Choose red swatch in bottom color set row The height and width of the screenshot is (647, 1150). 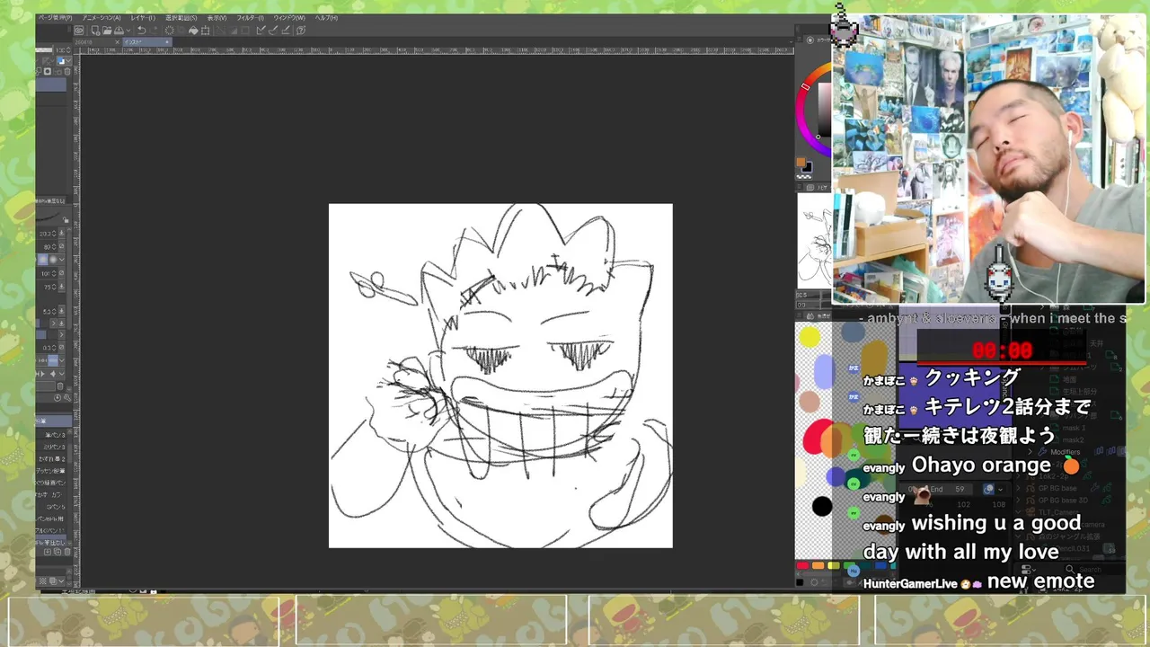coord(802,565)
